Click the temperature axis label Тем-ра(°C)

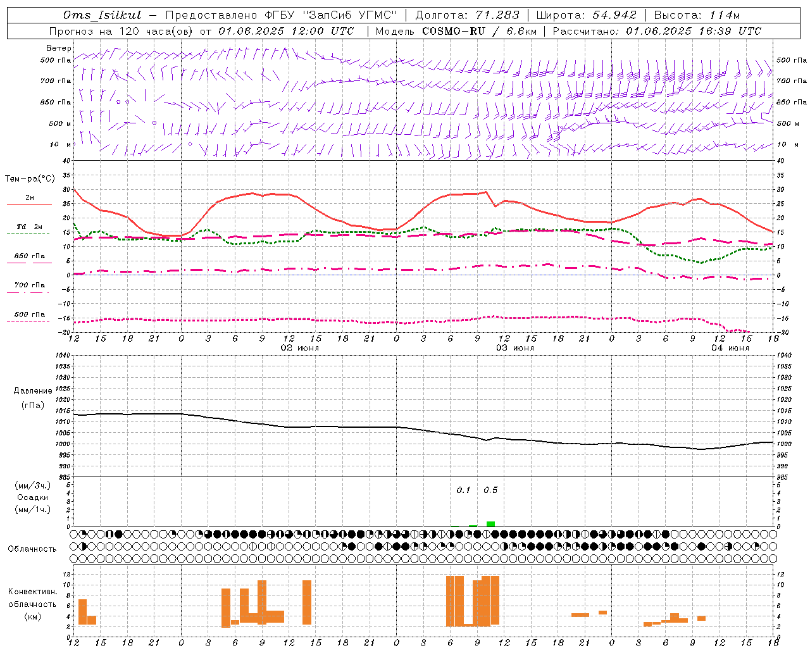[30, 179]
